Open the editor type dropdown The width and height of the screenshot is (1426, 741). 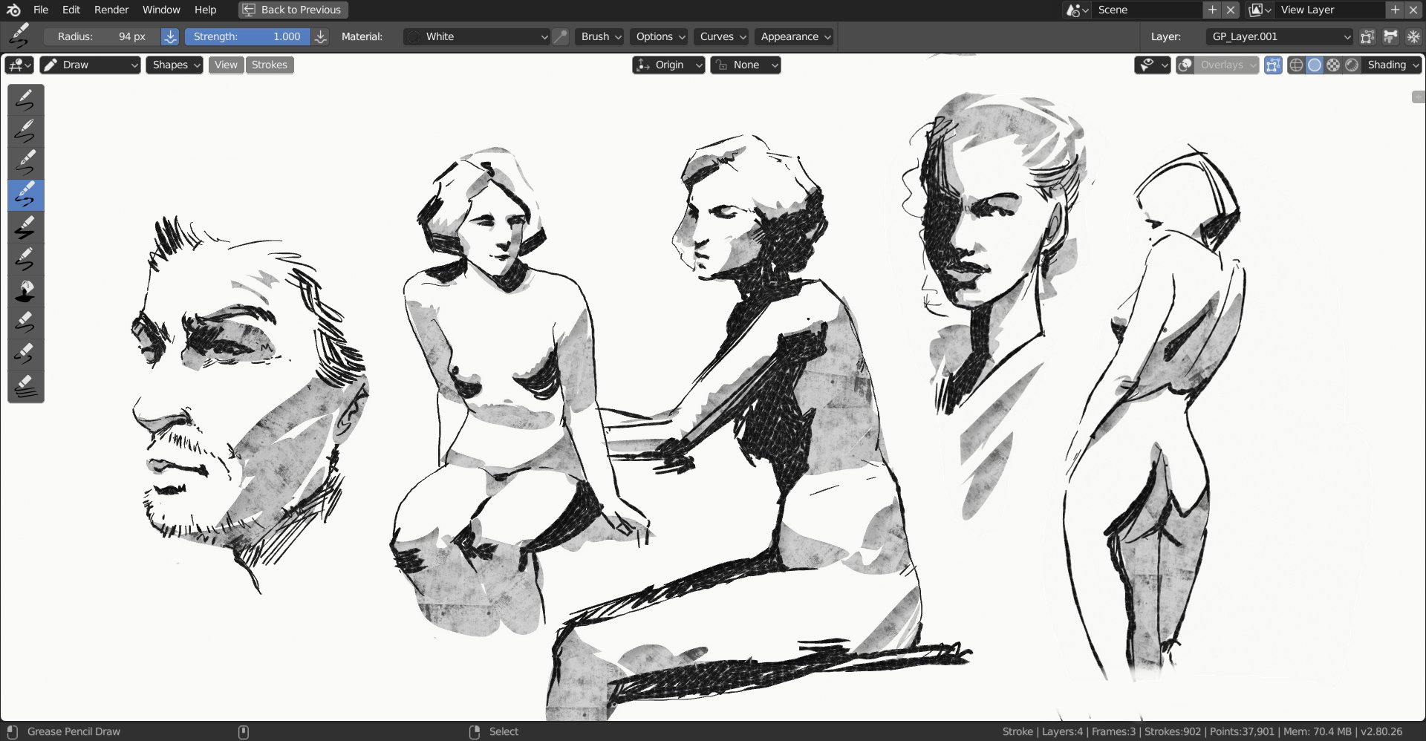click(19, 65)
